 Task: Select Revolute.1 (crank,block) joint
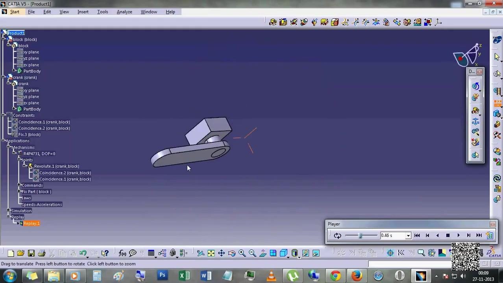coord(57,166)
